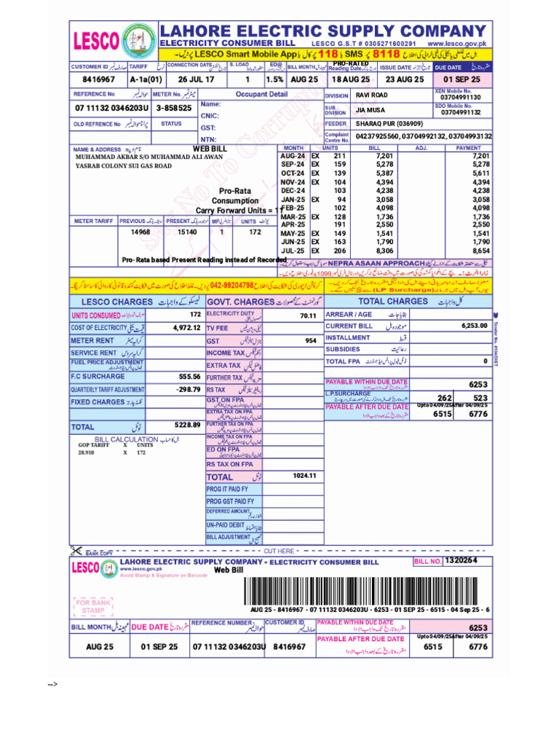
Task: Click customer ID '8416967' in top row
Action: [x=98, y=79]
